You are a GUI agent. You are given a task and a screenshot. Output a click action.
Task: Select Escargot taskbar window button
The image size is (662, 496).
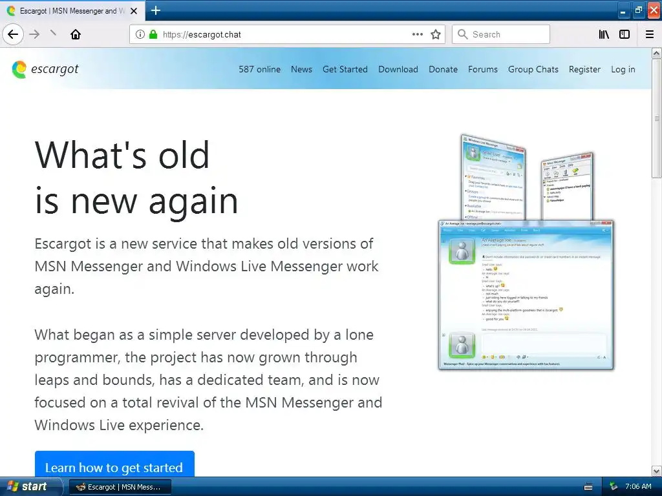point(120,487)
